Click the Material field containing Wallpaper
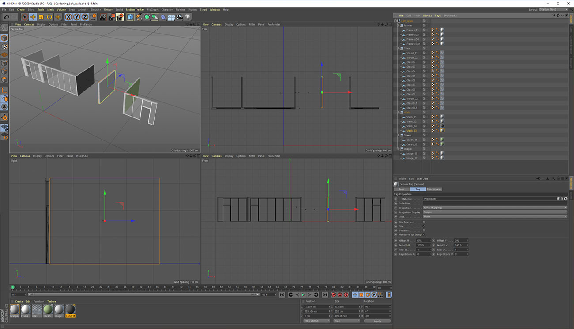 click(x=489, y=199)
